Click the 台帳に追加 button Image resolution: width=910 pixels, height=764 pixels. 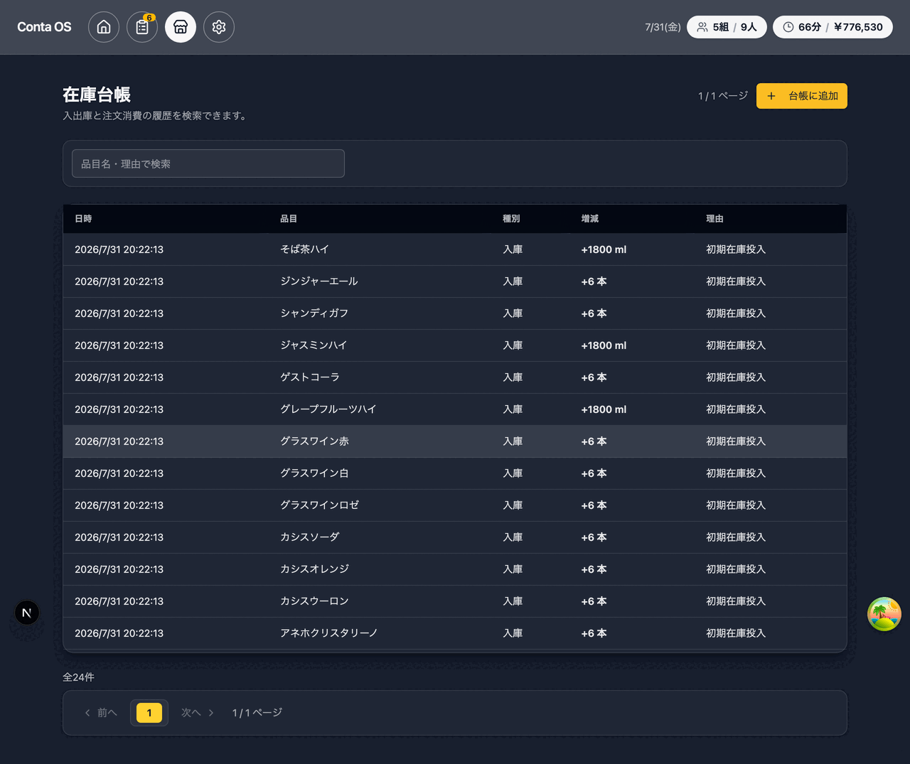coord(802,96)
